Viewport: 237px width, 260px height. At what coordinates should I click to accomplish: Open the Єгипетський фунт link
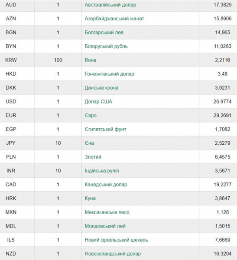pyautogui.click(x=105, y=129)
